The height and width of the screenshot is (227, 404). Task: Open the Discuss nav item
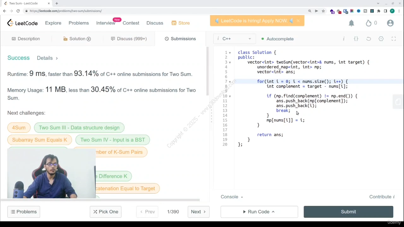point(155,23)
